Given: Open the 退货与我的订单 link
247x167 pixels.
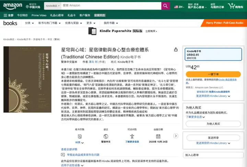Looking at the screenshot, I should pos(217,6).
